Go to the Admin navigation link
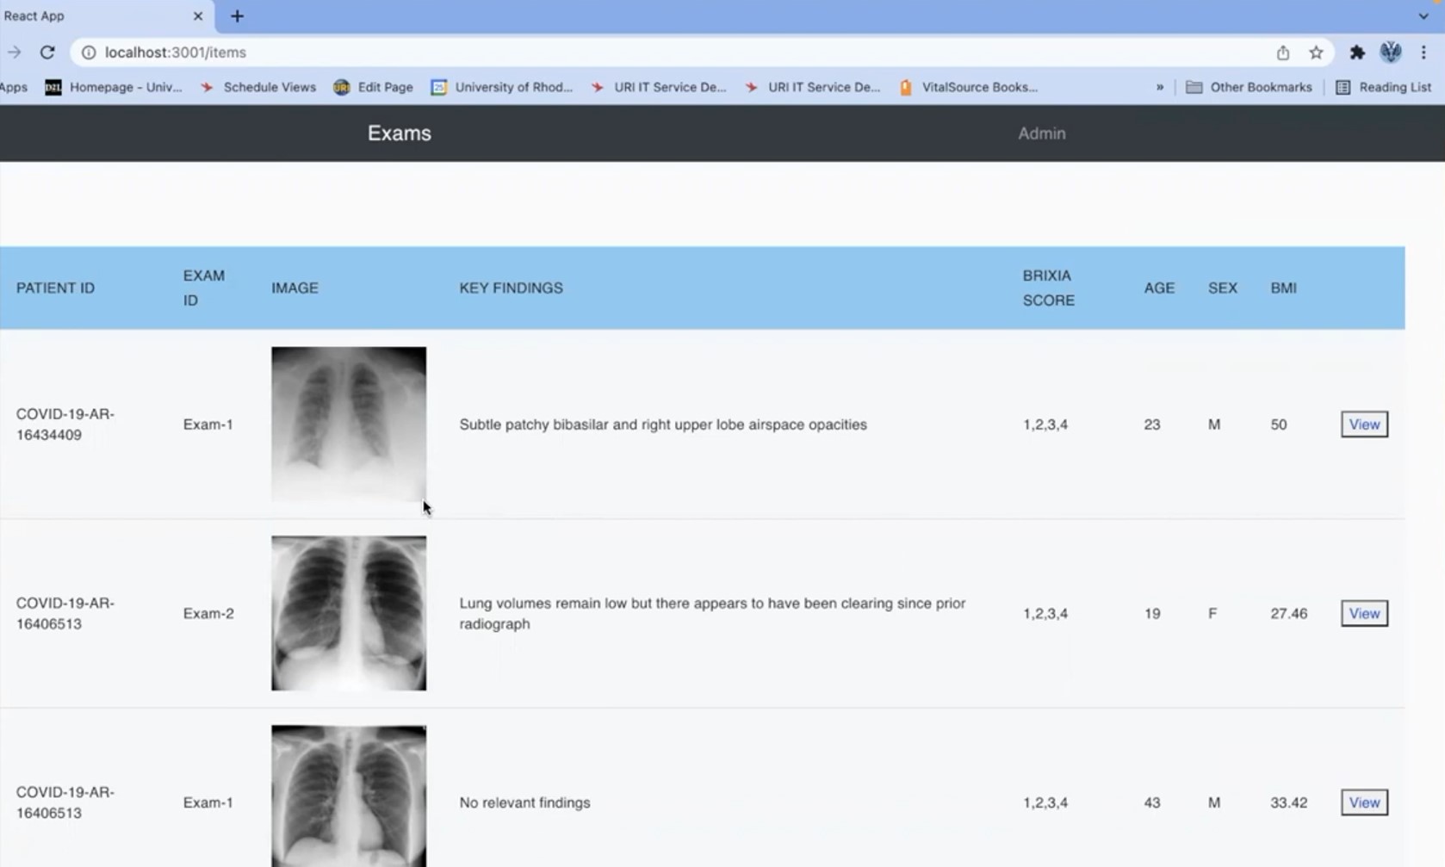Viewport: 1445px width, 867px height. tap(1041, 133)
